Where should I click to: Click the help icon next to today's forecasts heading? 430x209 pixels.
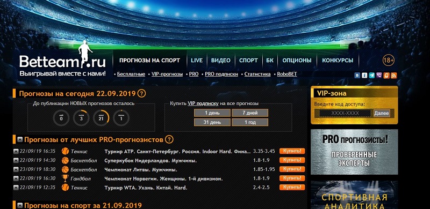click(x=141, y=94)
